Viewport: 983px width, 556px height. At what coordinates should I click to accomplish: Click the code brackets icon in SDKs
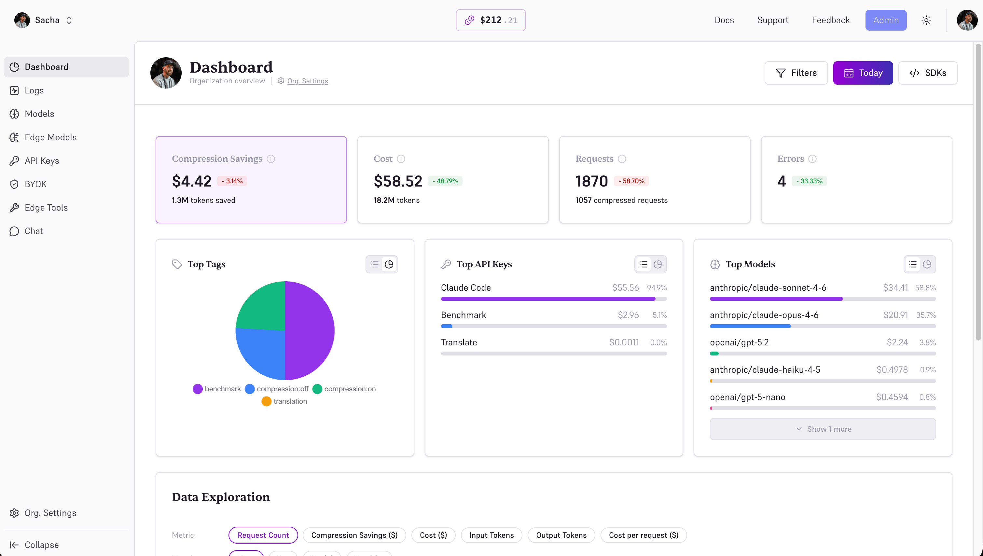click(914, 73)
